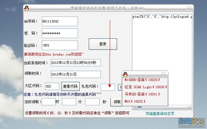Screen dimensions: 207x129
Task: Click the penguin icon in main window title bar
Action: coord(26,8)
